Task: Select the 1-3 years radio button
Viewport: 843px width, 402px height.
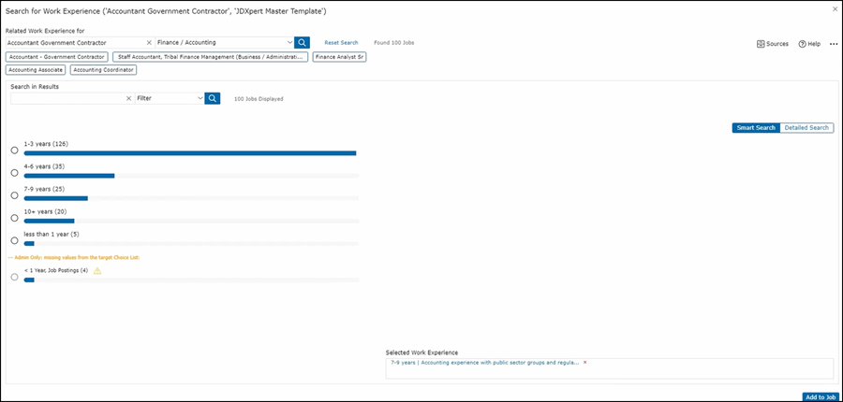Action: (14, 151)
